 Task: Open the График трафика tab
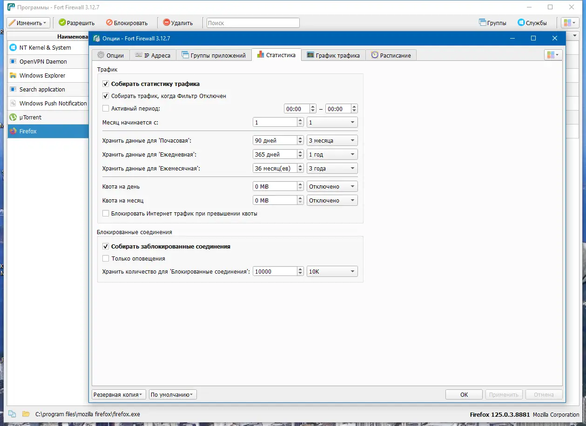click(333, 55)
